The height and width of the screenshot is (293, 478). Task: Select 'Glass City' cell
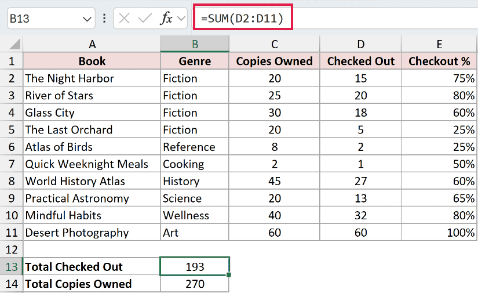coord(92,113)
